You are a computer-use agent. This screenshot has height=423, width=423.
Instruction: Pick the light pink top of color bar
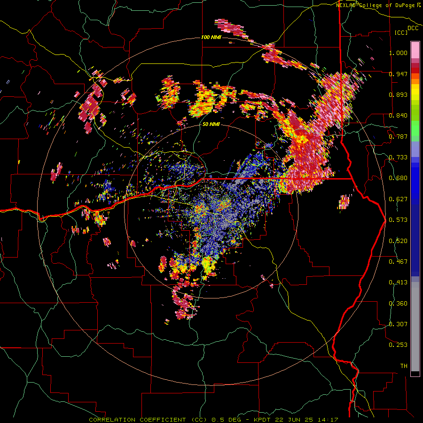coord(415,50)
